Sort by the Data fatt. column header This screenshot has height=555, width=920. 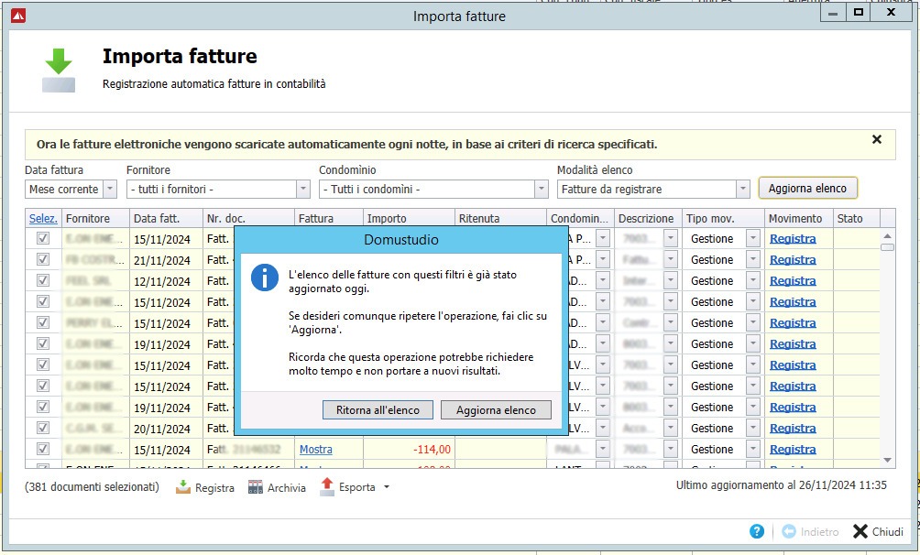click(x=166, y=218)
